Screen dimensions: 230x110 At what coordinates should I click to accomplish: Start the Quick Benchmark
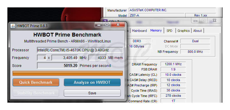(x=36, y=82)
